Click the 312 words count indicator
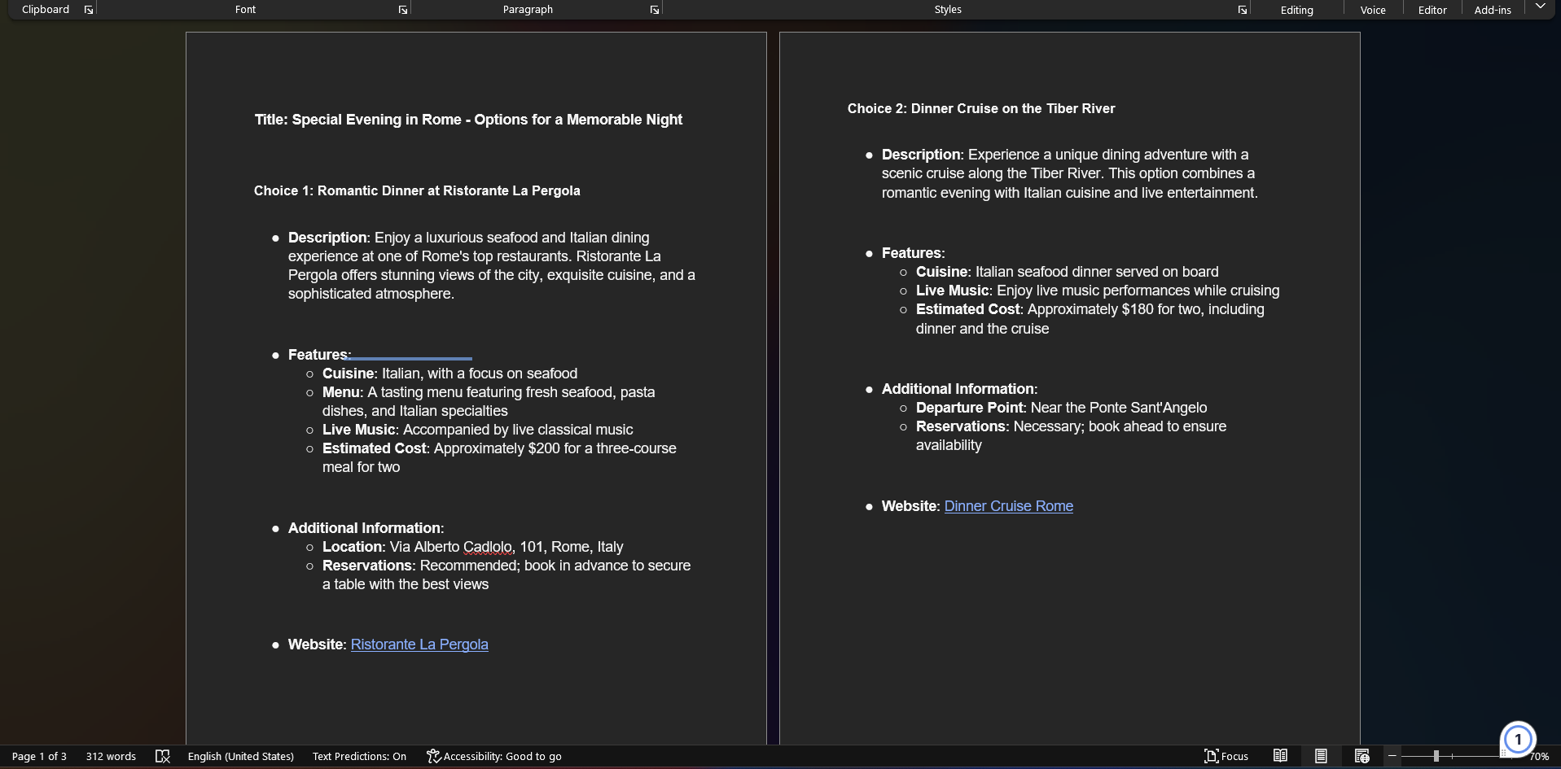Screen dimensions: 1561x769 tap(111, 756)
